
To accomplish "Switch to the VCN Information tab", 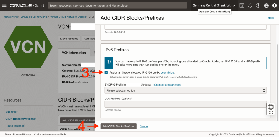I will (x=74, y=53).
